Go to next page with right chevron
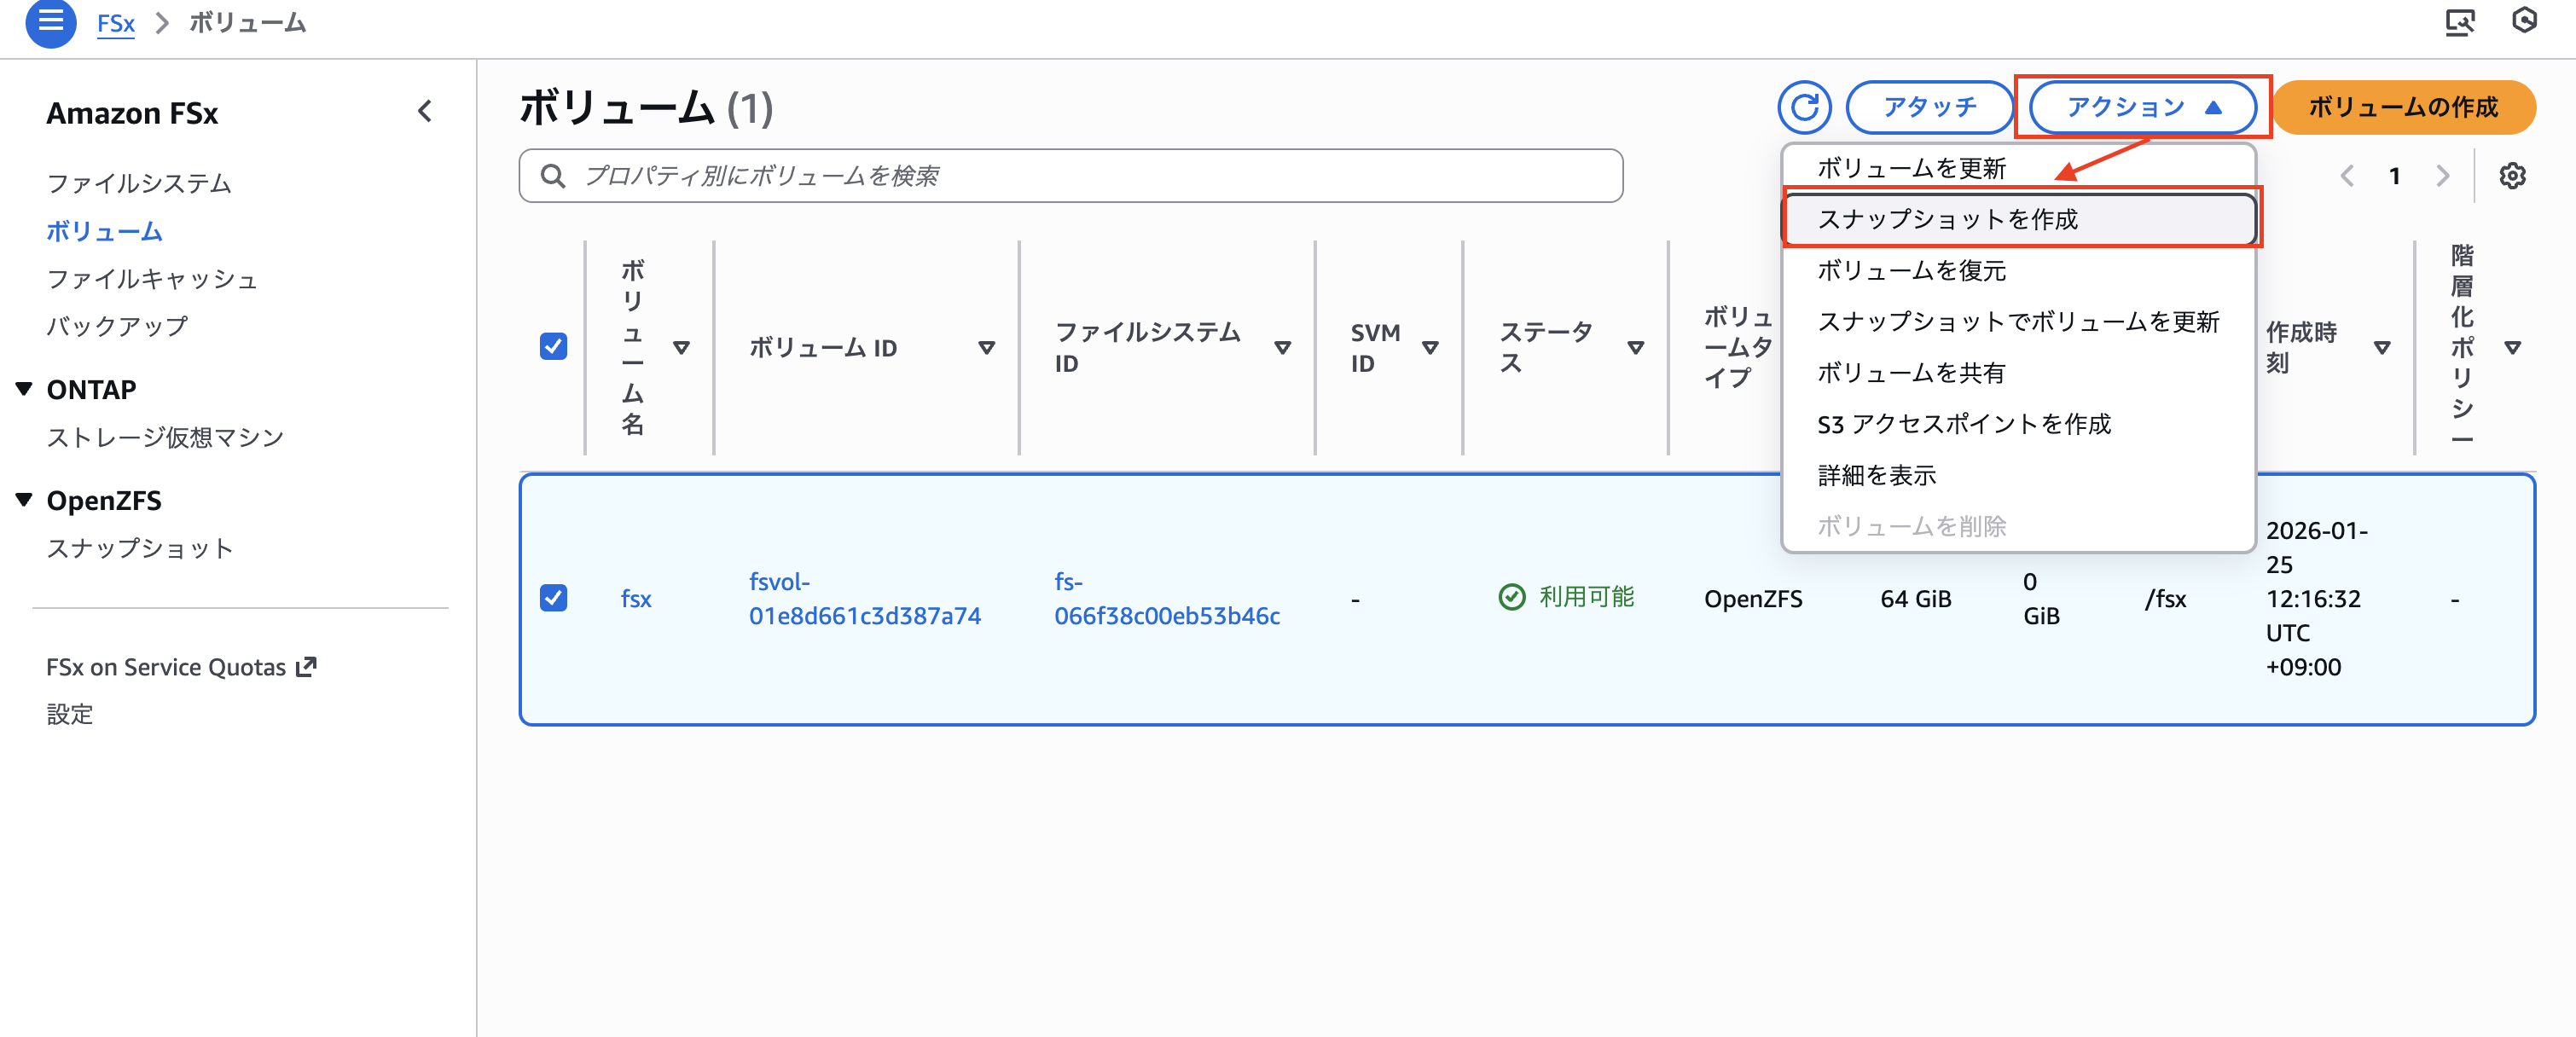The width and height of the screenshot is (2576, 1037). (x=2443, y=176)
